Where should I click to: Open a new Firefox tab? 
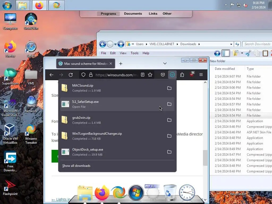point(121,64)
